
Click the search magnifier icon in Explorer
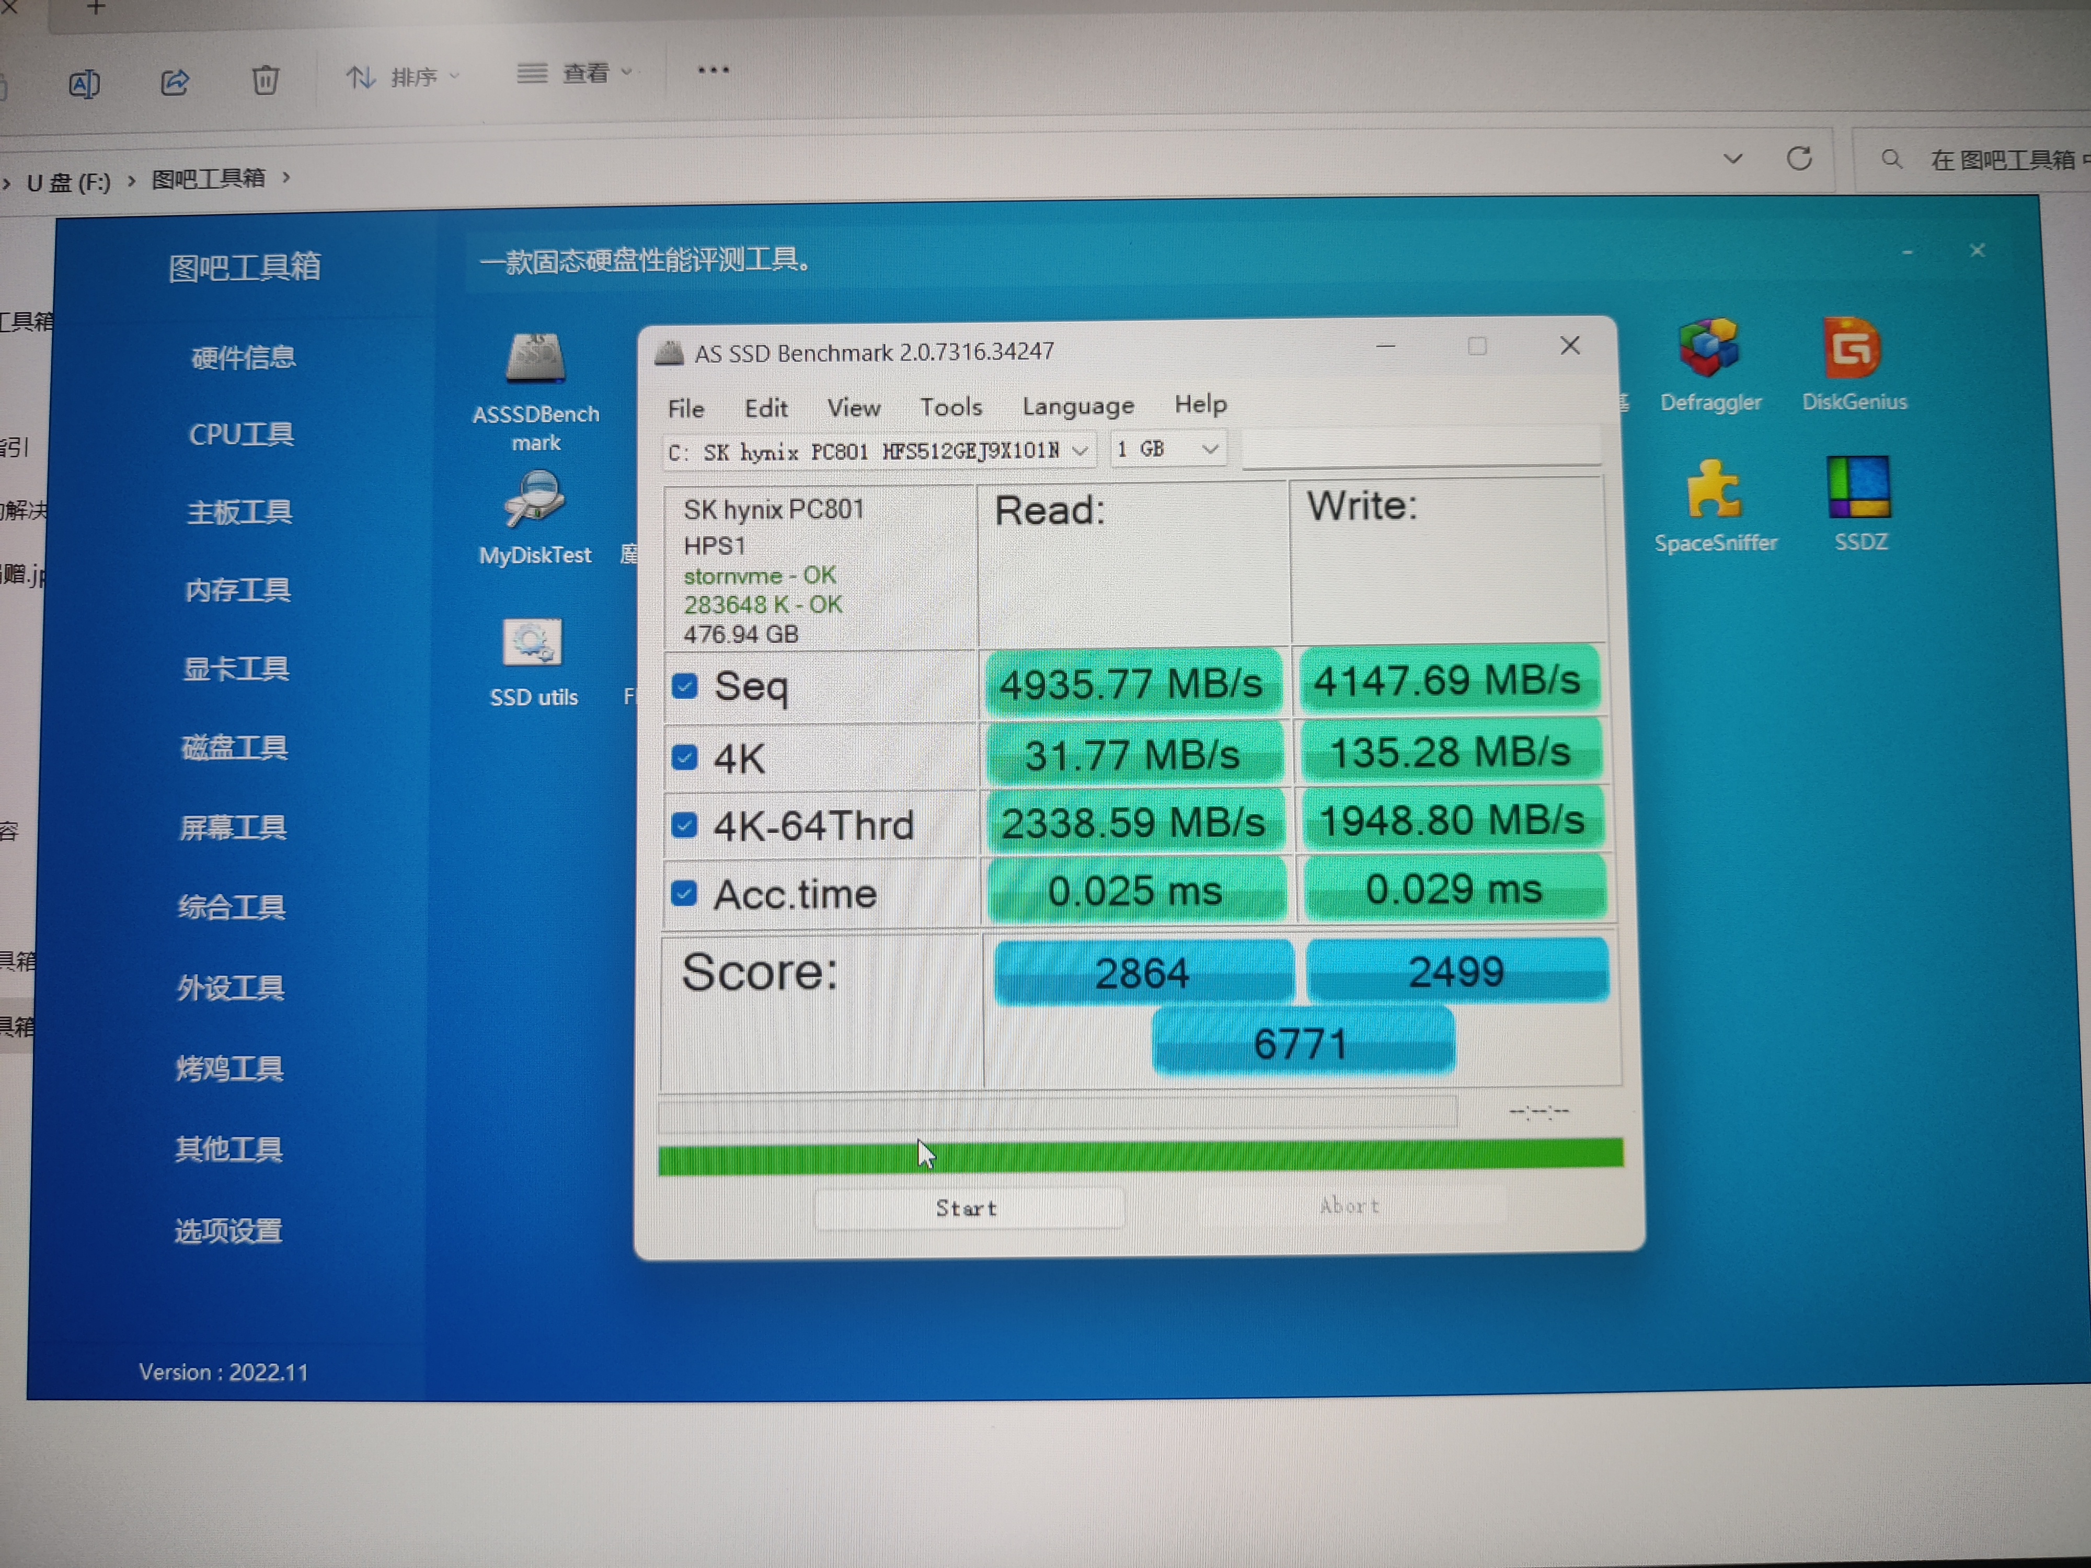click(x=1891, y=159)
